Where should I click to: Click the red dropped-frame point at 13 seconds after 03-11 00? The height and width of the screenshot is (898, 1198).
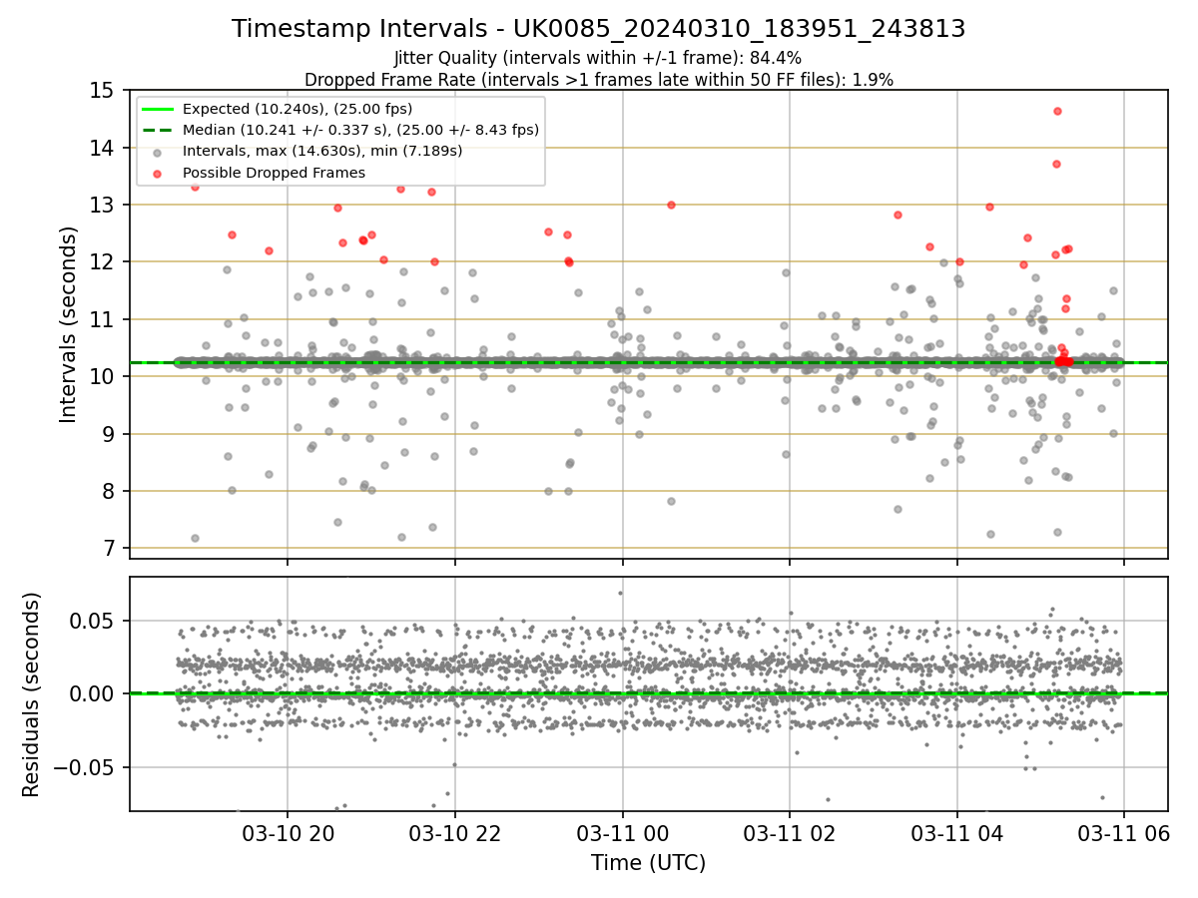point(671,205)
